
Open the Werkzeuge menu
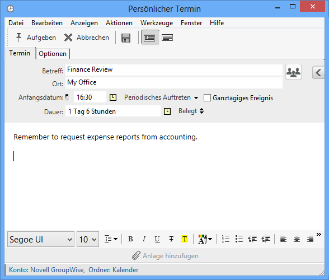coord(157,23)
